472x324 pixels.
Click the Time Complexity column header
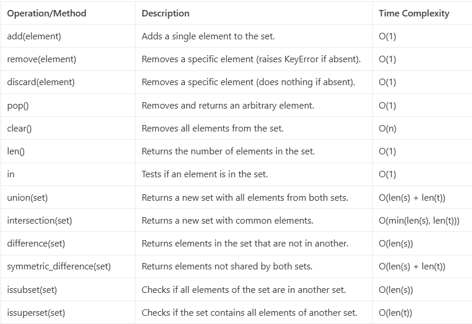414,14
